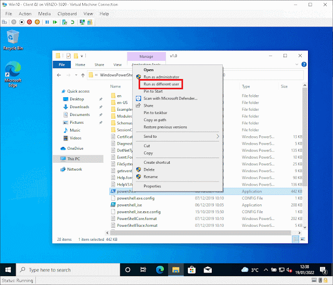Open the Mail app from the taskbar

click(208, 270)
